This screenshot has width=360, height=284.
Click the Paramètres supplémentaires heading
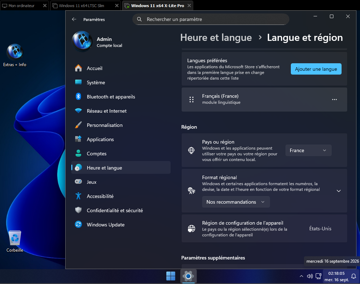(x=213, y=258)
